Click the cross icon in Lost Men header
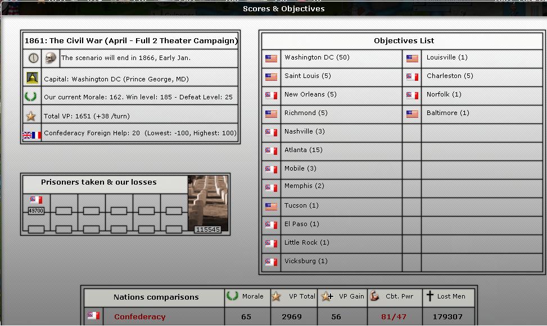 point(430,296)
